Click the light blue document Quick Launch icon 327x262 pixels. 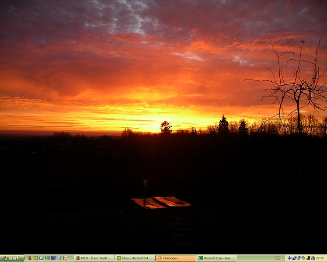(x=59, y=258)
